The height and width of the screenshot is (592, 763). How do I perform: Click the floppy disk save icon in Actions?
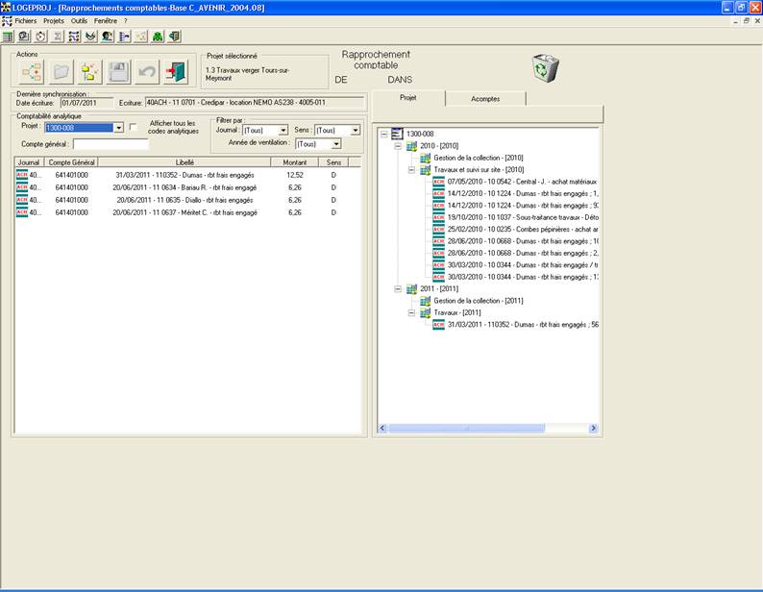[118, 72]
